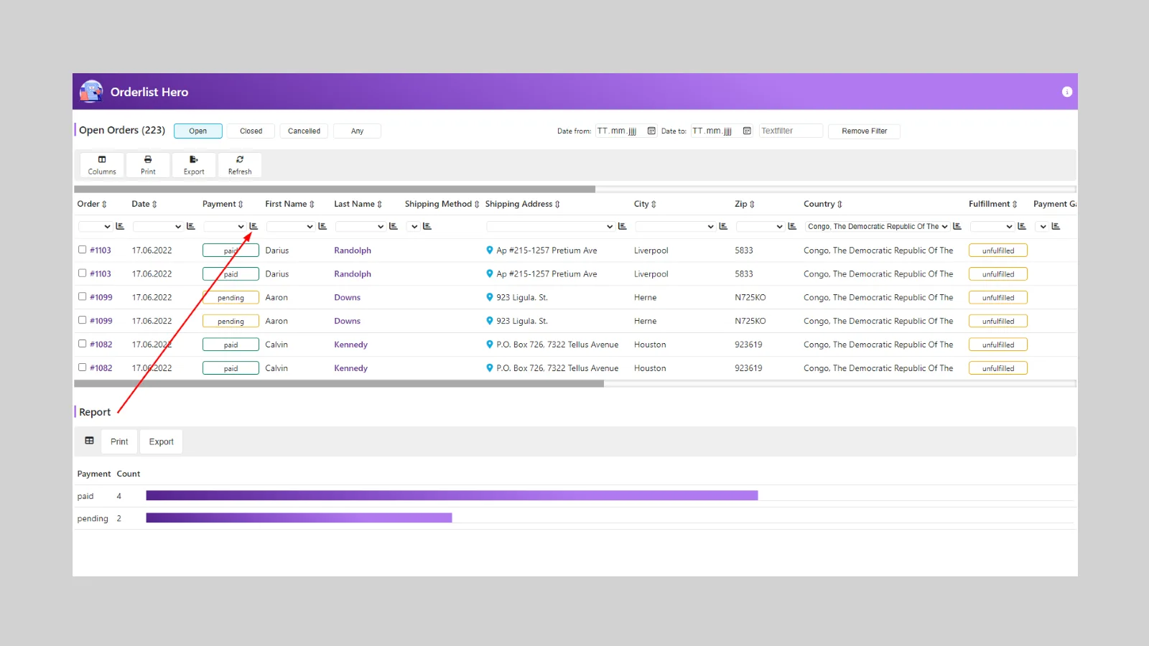
Task: Click Remove Filter button
Action: click(864, 131)
